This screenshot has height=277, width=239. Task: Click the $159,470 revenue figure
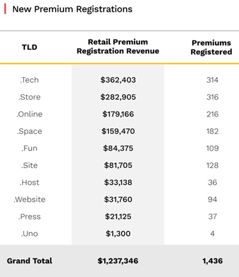118,131
